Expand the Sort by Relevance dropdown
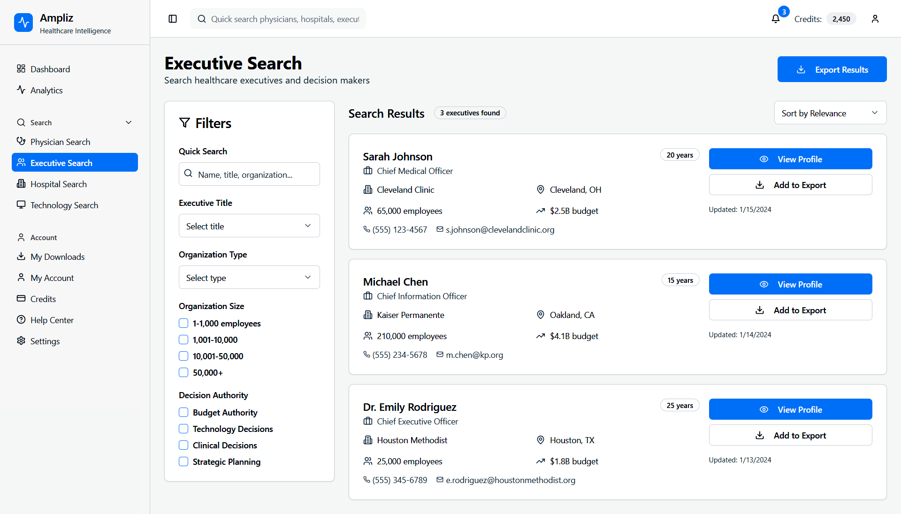The height and width of the screenshot is (514, 901). (x=830, y=113)
